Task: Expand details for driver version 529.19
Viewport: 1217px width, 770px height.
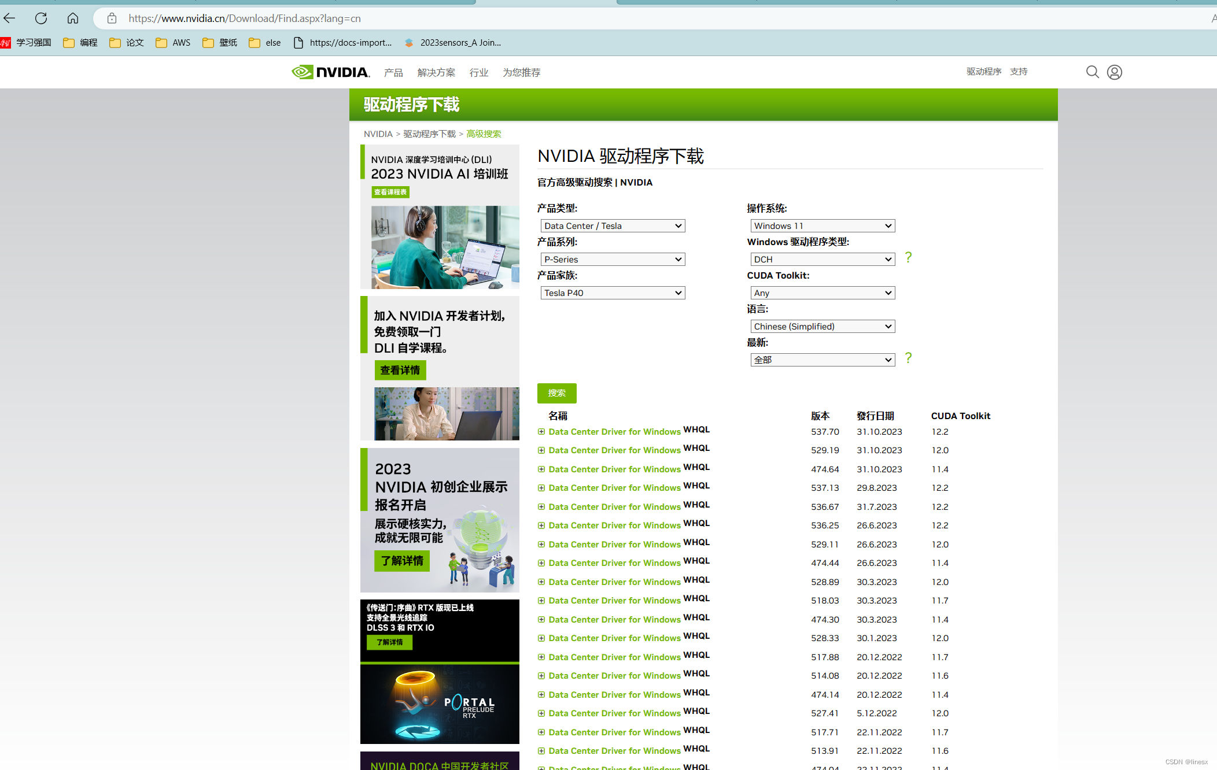Action: (x=541, y=450)
